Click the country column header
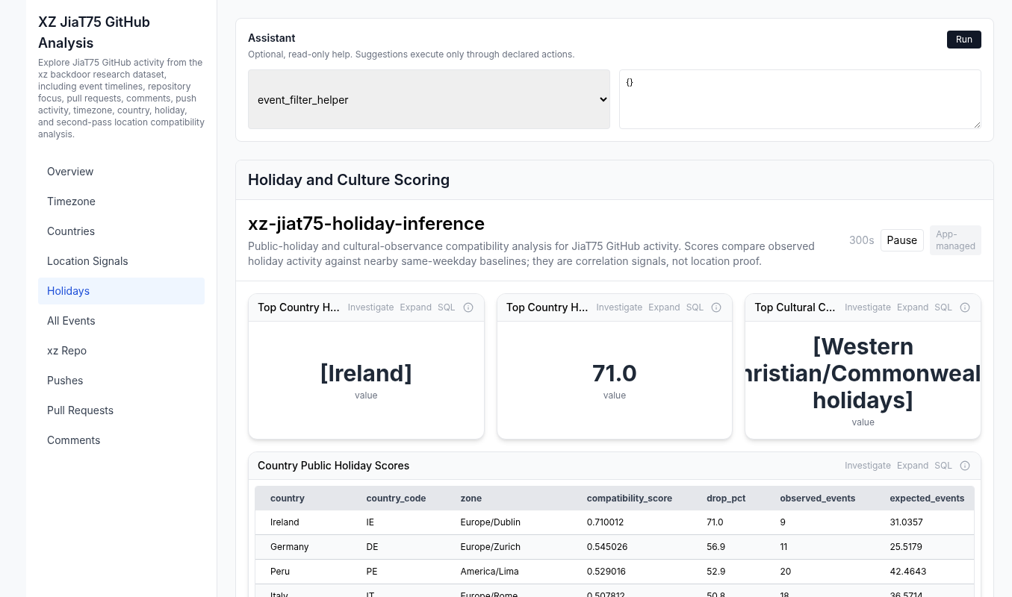The width and height of the screenshot is (1012, 597). click(288, 498)
